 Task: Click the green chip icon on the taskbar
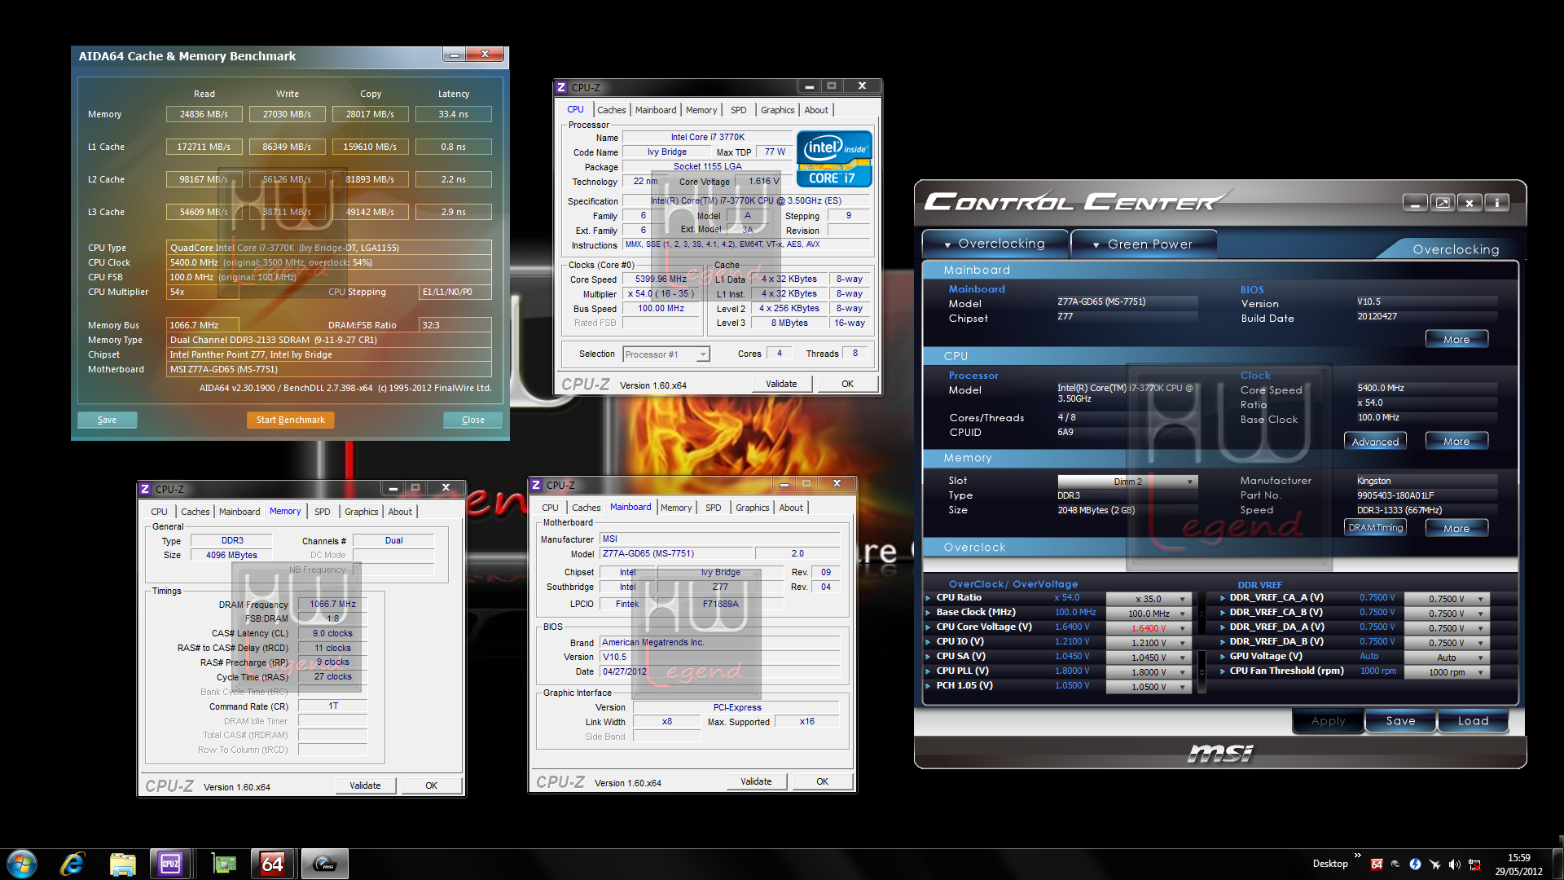click(x=223, y=864)
